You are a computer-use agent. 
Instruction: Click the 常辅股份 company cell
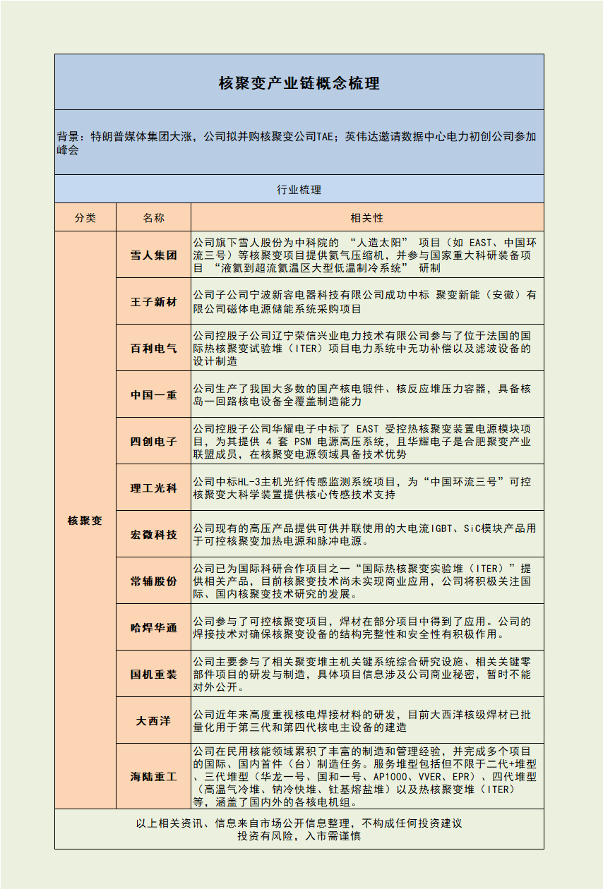click(153, 581)
